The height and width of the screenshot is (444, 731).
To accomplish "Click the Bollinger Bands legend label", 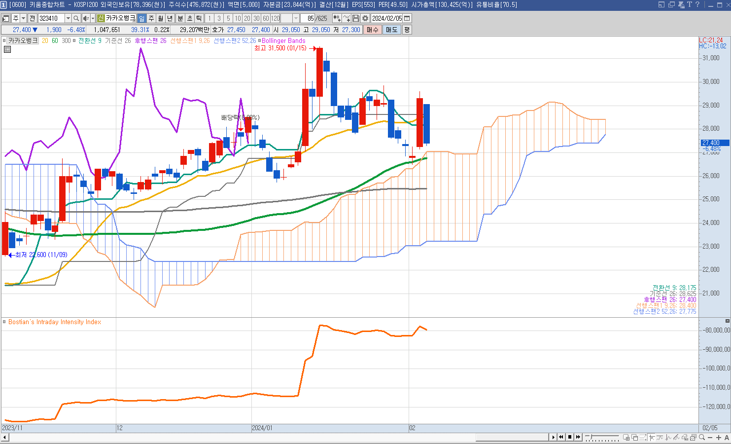I will tap(283, 41).
